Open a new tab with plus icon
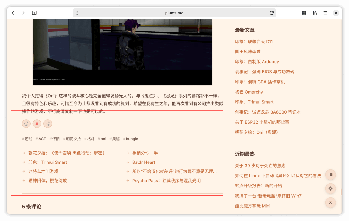The width and height of the screenshot is (349, 221). (x=34, y=13)
